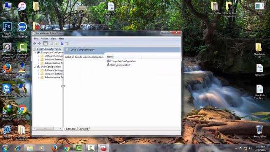Click the green-arrow toolbar icon
The height and width of the screenshot is (152, 270).
coord(56,43)
